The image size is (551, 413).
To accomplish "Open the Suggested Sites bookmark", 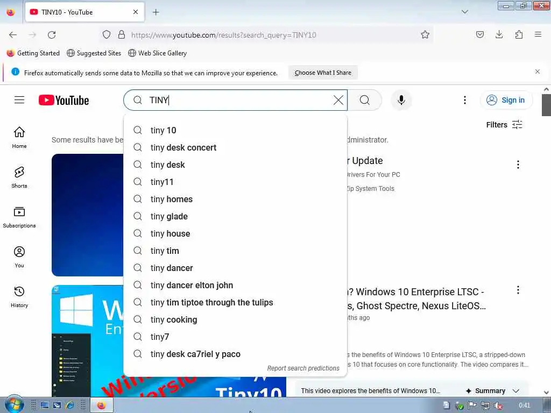I will 94,53.
